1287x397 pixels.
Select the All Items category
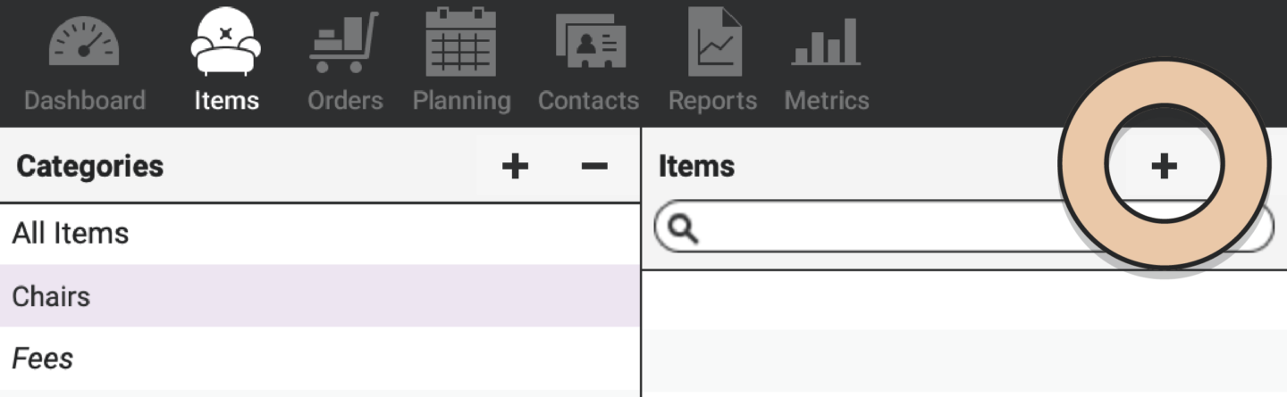(71, 234)
